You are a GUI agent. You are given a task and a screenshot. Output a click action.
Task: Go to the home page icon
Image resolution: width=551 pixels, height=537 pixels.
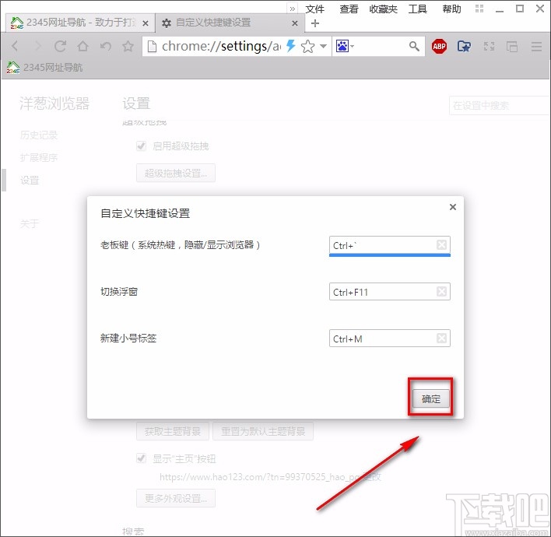pos(83,46)
